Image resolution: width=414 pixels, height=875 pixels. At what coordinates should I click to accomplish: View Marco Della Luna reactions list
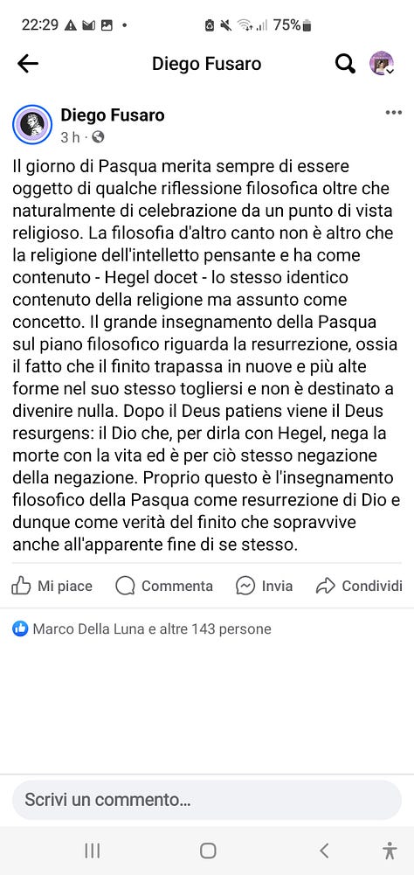(152, 628)
